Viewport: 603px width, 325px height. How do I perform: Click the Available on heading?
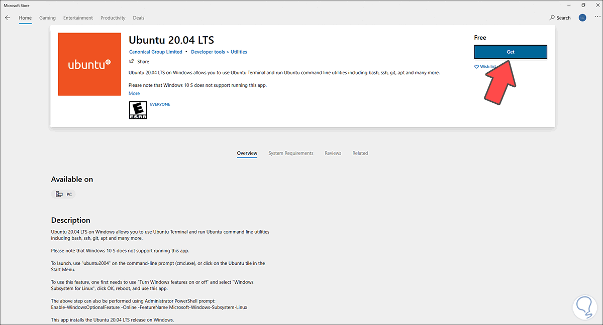click(x=72, y=179)
